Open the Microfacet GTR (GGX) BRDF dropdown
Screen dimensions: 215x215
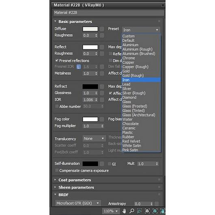pos(78,203)
